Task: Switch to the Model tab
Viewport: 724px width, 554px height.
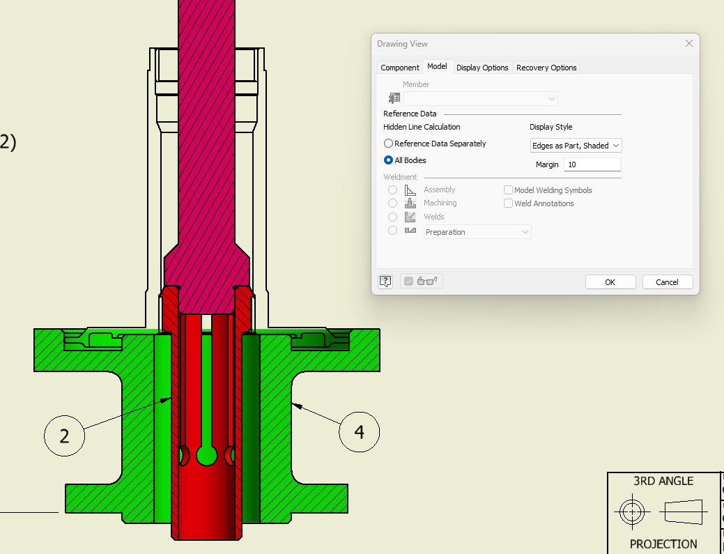Action: tap(437, 66)
